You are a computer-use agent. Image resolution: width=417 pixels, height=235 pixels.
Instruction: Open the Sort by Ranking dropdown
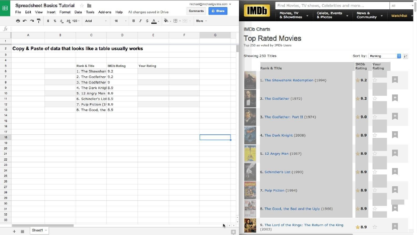pos(385,56)
